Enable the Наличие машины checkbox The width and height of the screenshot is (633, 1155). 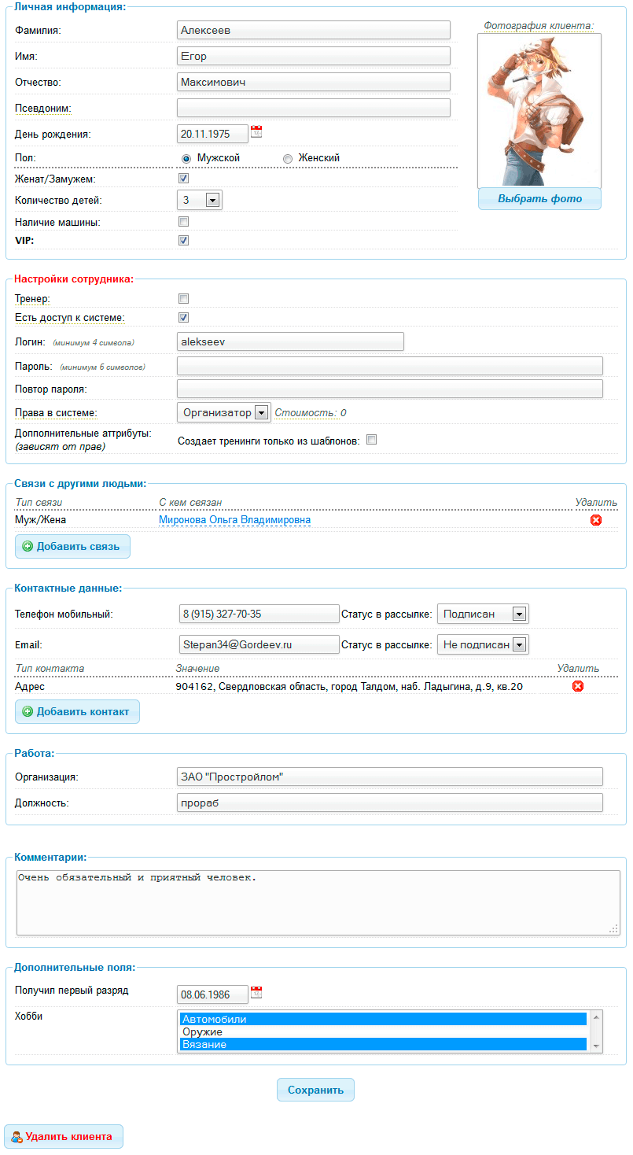pyautogui.click(x=184, y=222)
